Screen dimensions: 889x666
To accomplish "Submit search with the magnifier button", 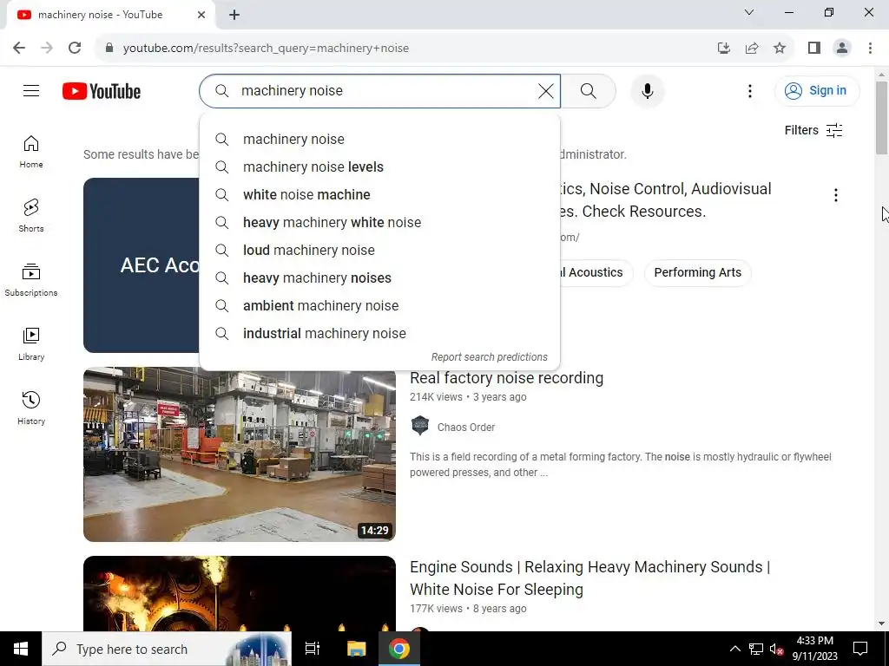I will pyautogui.click(x=589, y=90).
